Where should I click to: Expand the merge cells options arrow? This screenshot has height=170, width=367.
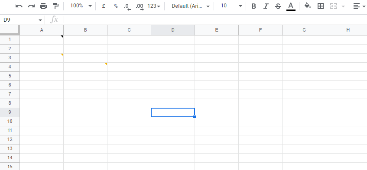pyautogui.click(x=343, y=6)
